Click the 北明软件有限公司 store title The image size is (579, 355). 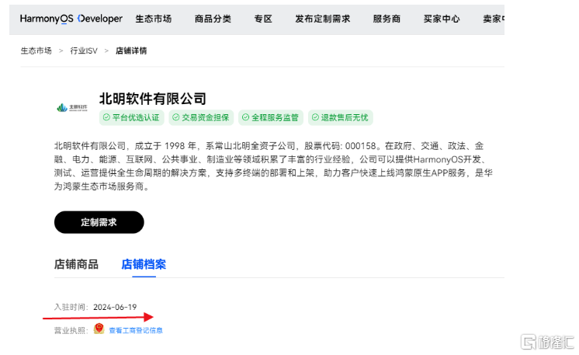[152, 99]
